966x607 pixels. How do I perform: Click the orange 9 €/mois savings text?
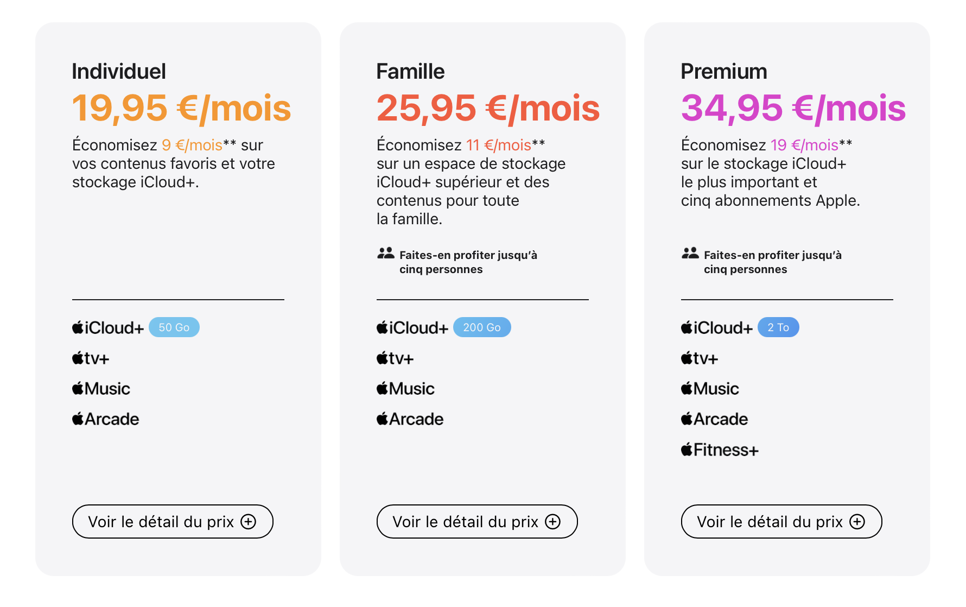coord(192,145)
